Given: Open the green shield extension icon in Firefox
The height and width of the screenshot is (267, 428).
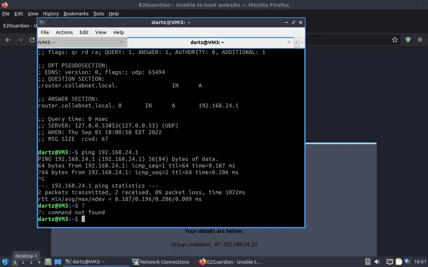Looking at the screenshot, I should coord(408,40).
